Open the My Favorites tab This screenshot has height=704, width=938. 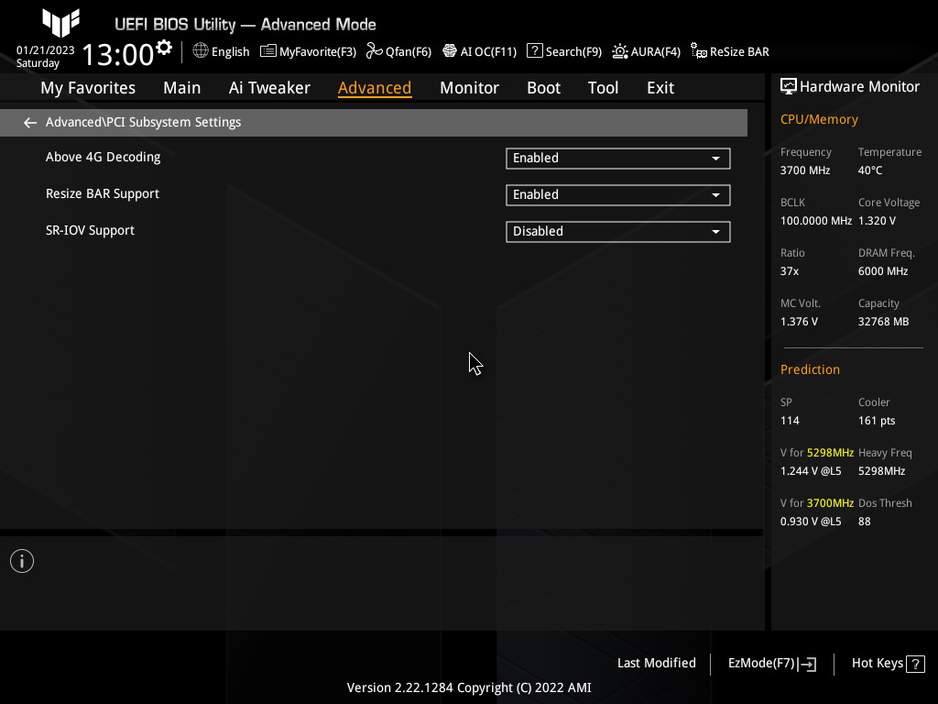click(88, 88)
